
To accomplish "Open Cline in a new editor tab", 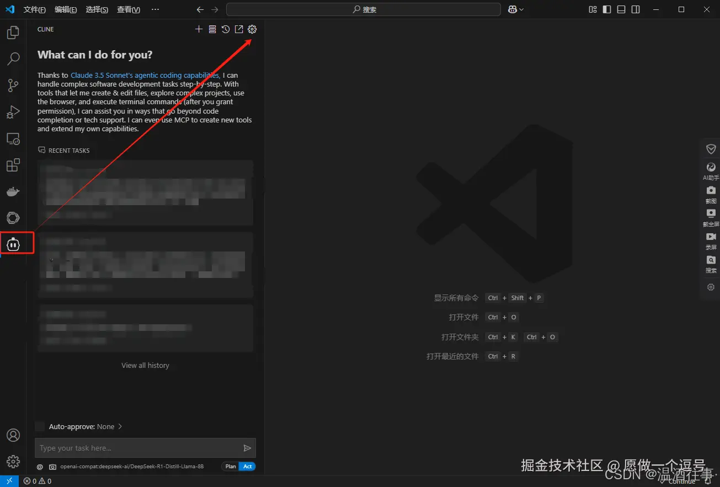I will (x=239, y=29).
